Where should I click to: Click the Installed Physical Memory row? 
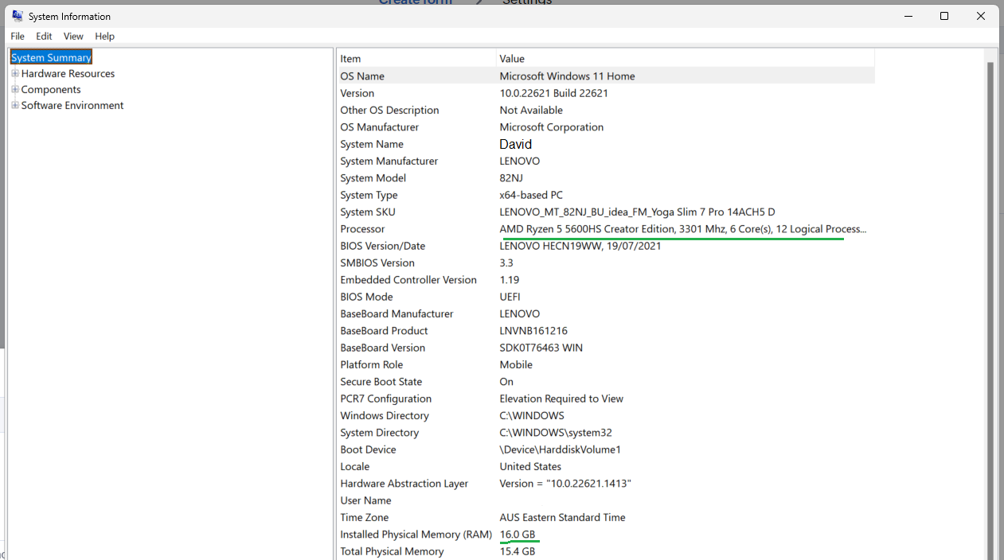click(x=416, y=535)
